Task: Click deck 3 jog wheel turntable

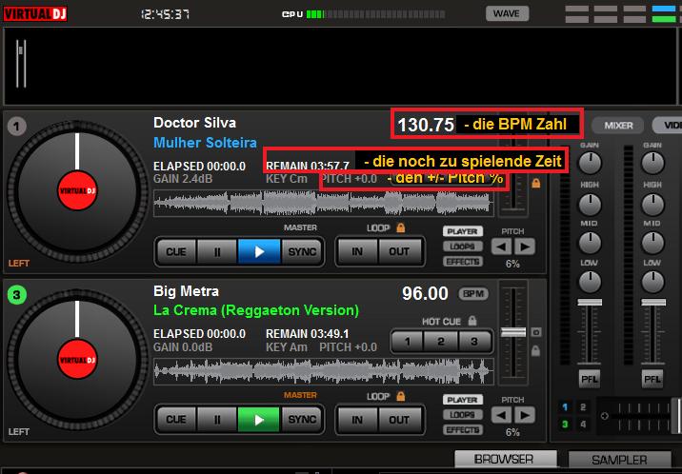Action: tap(77, 360)
